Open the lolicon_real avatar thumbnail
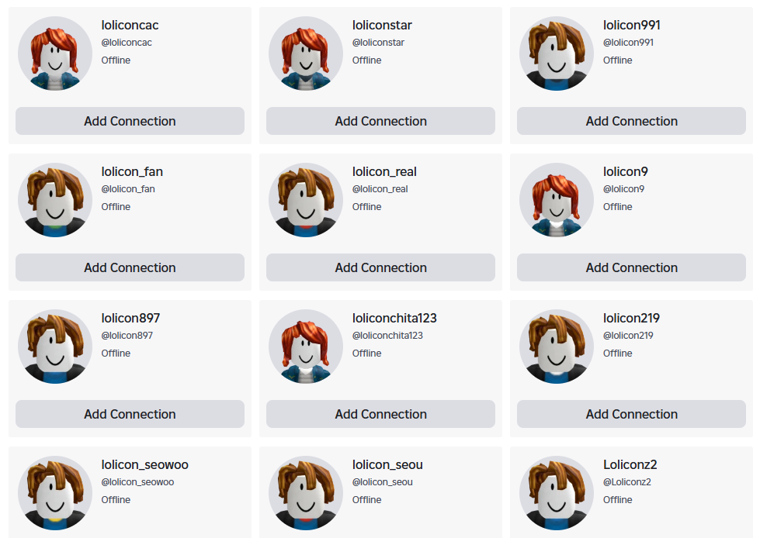 306,200
